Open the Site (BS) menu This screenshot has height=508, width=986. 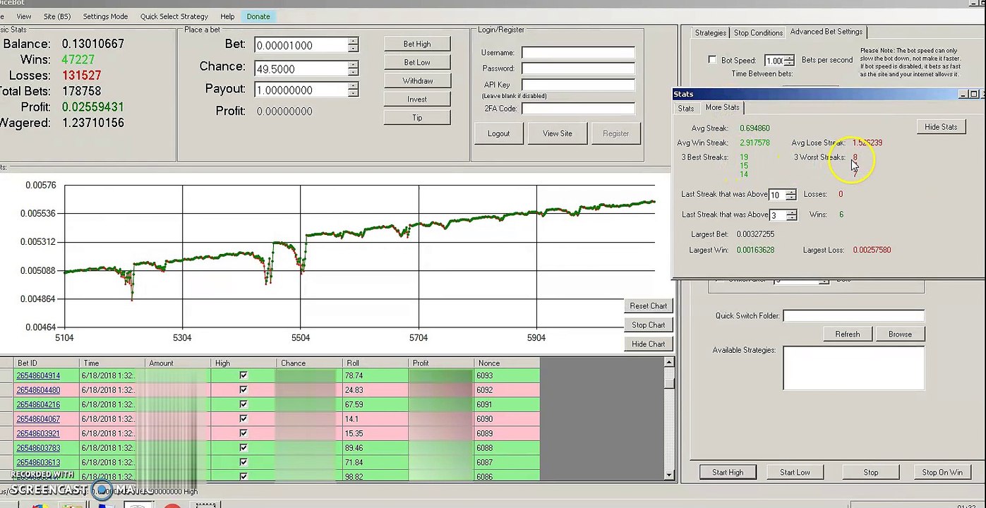coord(56,16)
